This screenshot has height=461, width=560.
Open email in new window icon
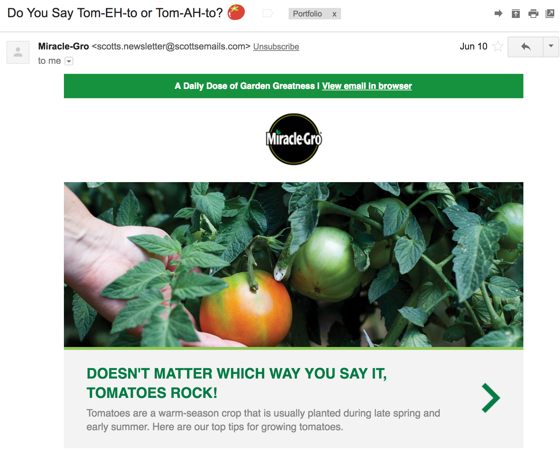point(550,14)
